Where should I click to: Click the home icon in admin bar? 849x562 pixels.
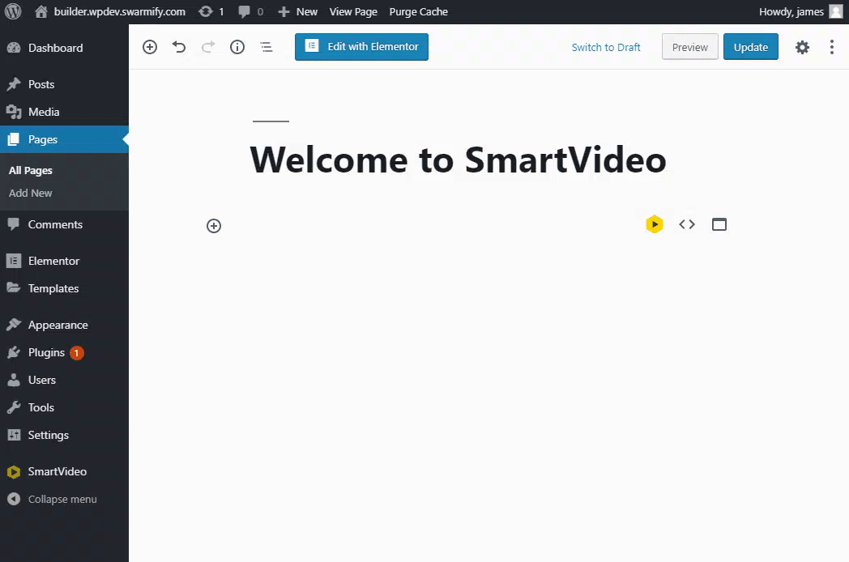click(41, 11)
